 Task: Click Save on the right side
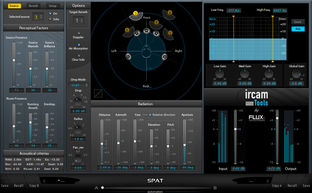pyautogui.click(x=306, y=186)
